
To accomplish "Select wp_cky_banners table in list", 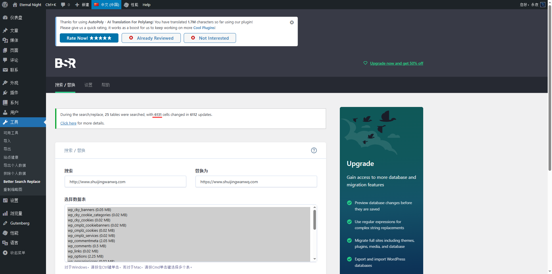I will click(x=189, y=210).
